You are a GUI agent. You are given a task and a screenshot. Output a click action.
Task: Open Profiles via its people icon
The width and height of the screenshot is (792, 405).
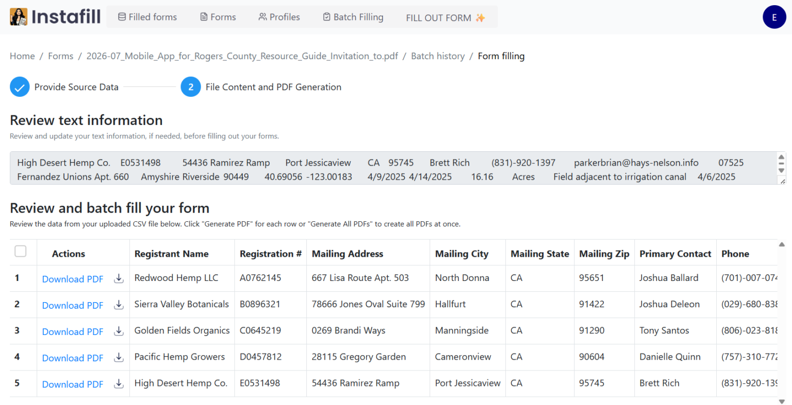(x=263, y=16)
